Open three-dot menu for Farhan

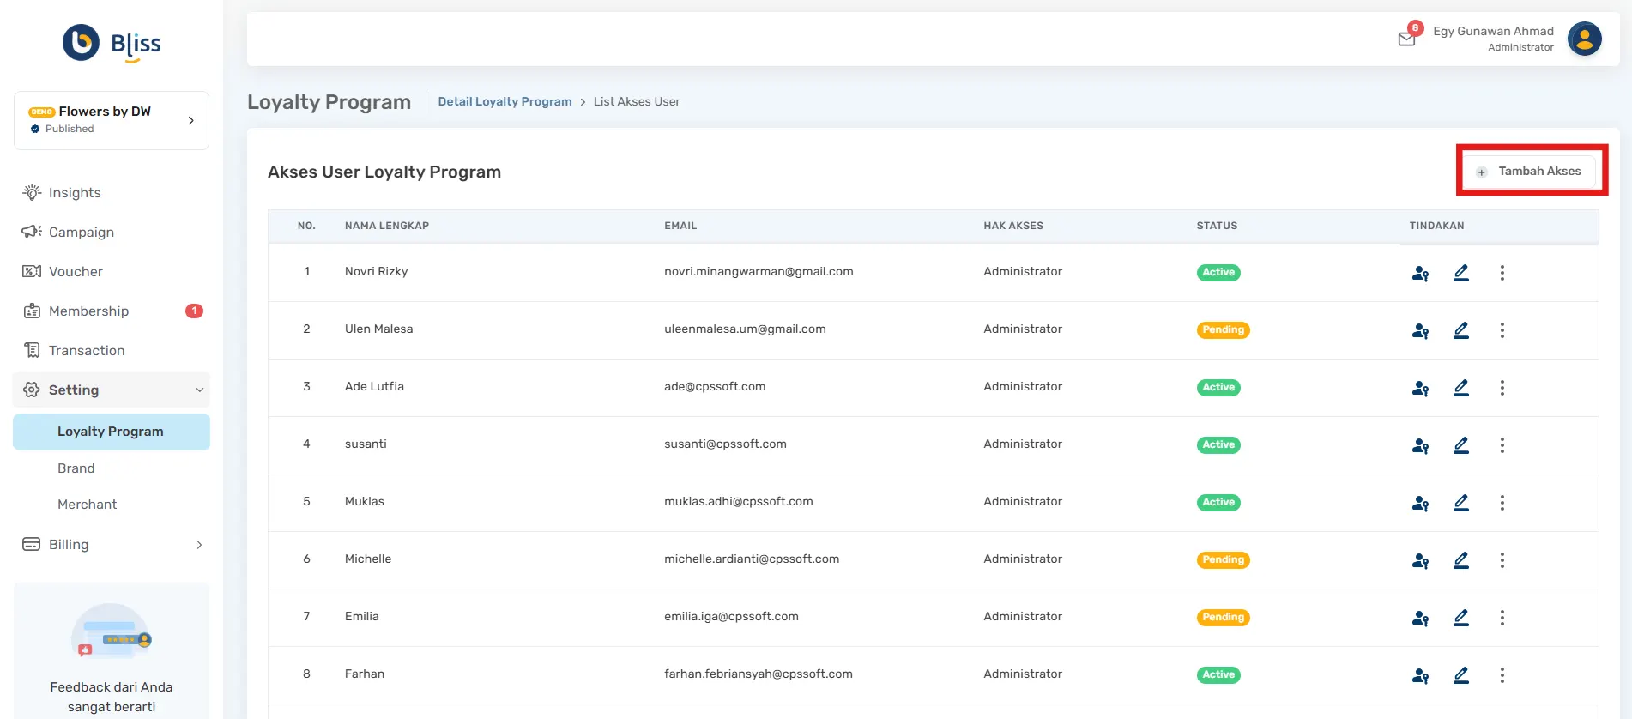[x=1502, y=675]
